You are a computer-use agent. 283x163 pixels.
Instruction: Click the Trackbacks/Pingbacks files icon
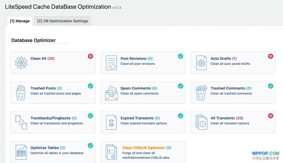[21, 122]
